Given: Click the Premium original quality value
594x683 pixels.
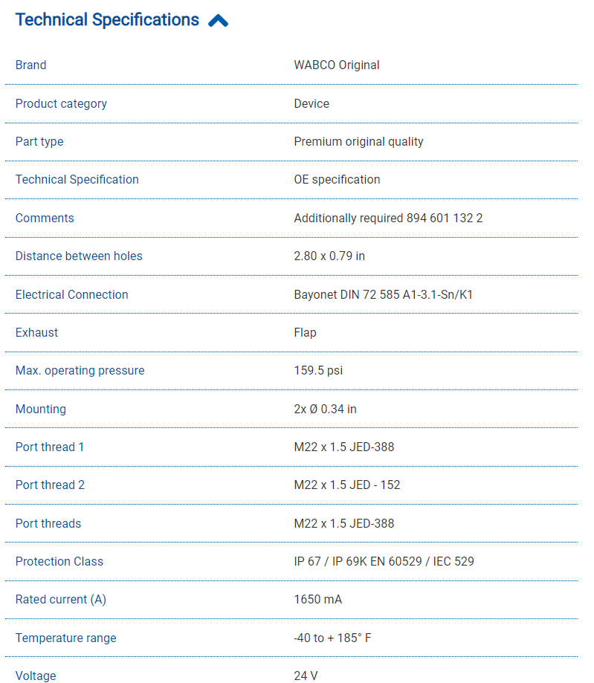Looking at the screenshot, I should [x=358, y=142].
